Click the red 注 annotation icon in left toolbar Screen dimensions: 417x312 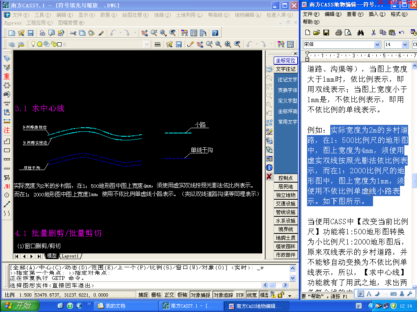click(7, 131)
